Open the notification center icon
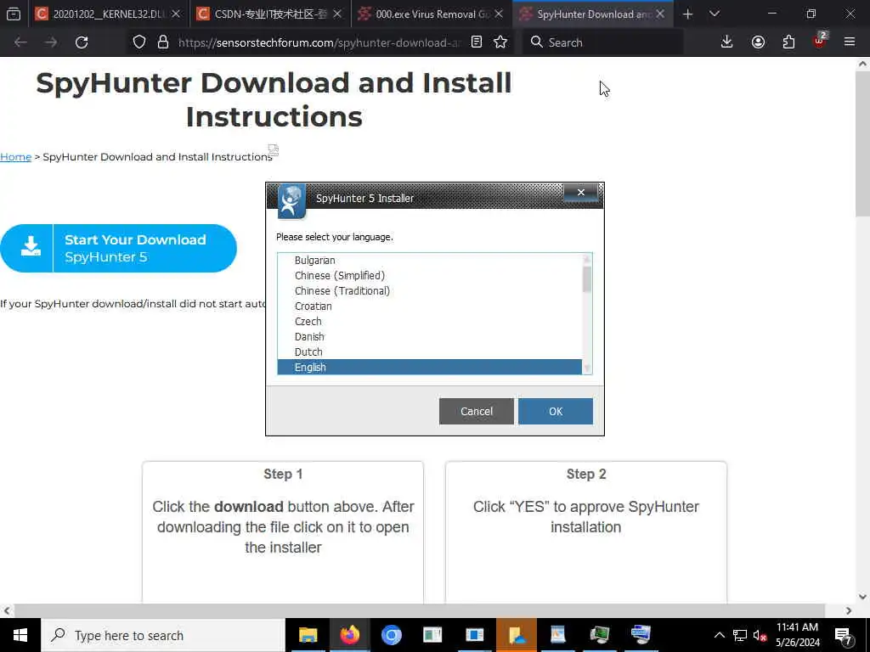 click(x=844, y=635)
